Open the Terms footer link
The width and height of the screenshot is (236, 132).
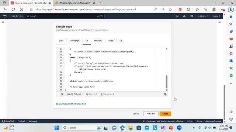[199, 121]
